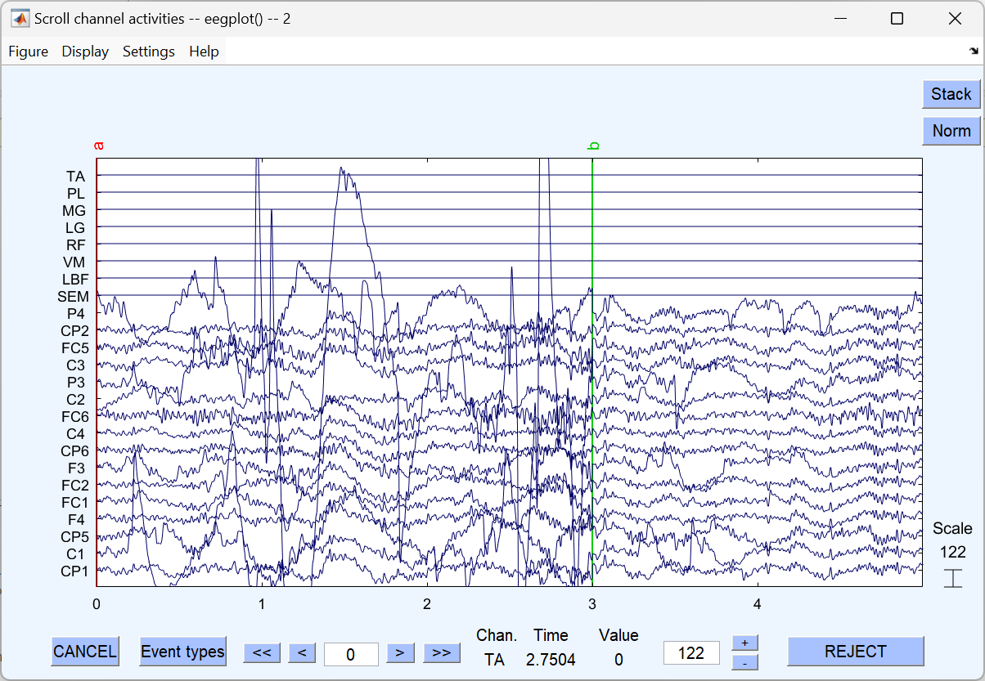985x681 pixels.
Task: Click the LG channel label
Action: point(75,227)
